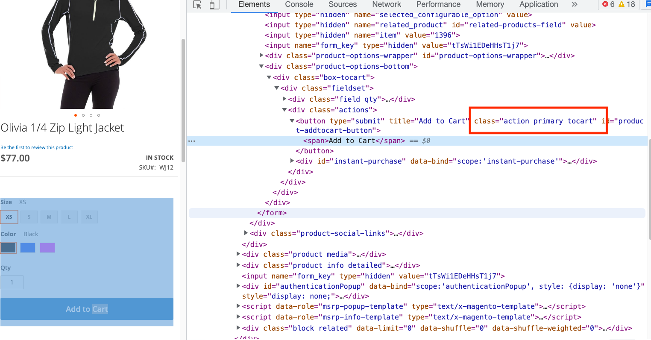651x340 pixels.
Task: Open the Network tab
Action: (x=387, y=4)
